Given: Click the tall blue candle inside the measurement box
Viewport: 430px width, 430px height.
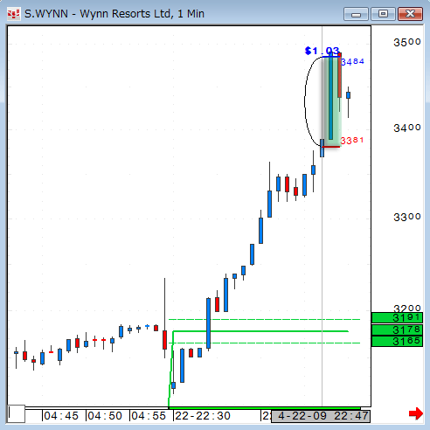Looking at the screenshot, I should coord(330,96).
